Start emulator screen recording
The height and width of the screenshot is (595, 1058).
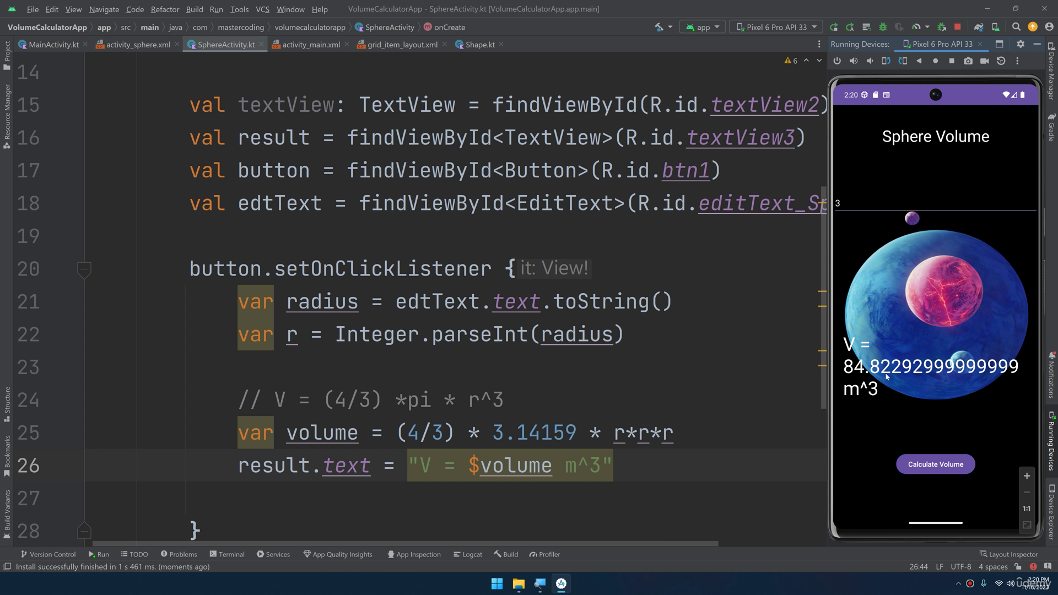985,61
